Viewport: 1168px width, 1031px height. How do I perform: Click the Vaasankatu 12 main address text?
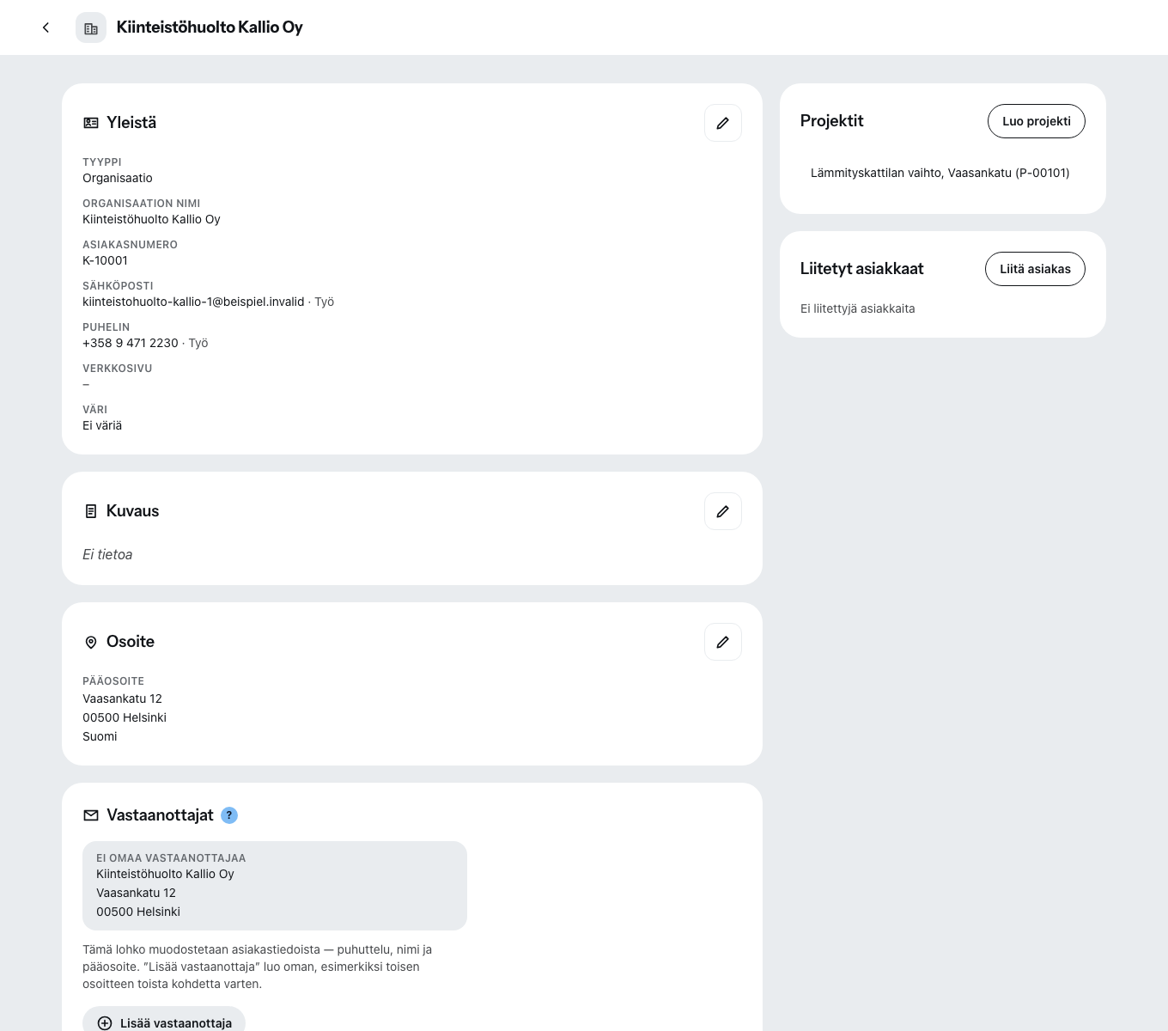pos(122,699)
